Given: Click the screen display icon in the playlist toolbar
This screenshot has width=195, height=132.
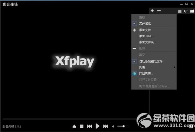Looking at the screenshot, I should pos(186,11).
